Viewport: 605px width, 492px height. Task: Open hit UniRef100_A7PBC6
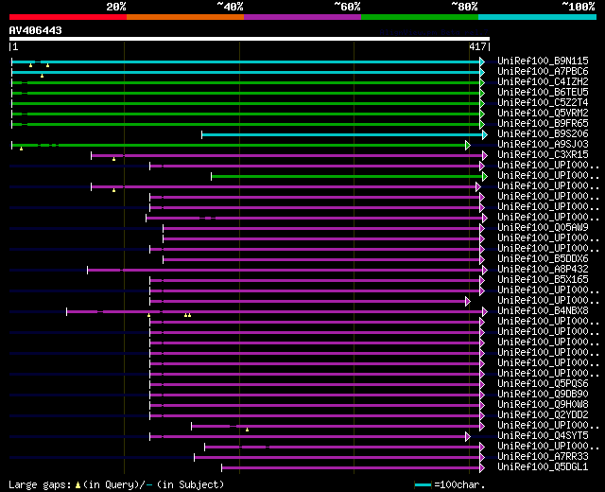coord(543,72)
